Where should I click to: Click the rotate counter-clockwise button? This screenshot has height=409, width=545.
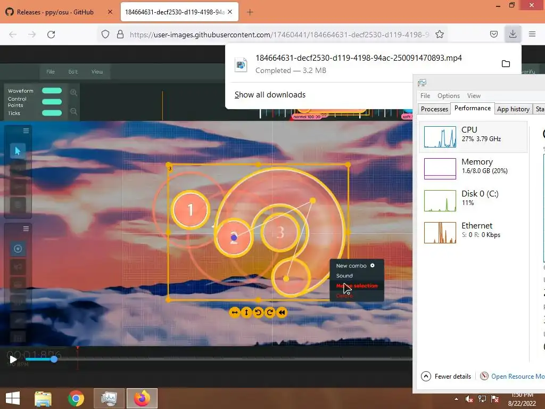(x=258, y=312)
